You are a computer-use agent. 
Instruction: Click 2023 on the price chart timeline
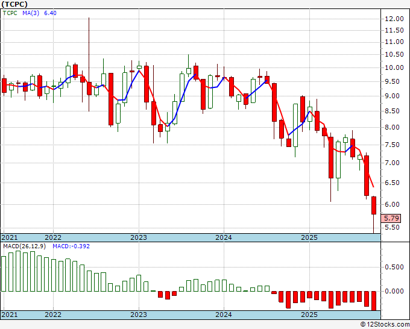click(x=139, y=237)
